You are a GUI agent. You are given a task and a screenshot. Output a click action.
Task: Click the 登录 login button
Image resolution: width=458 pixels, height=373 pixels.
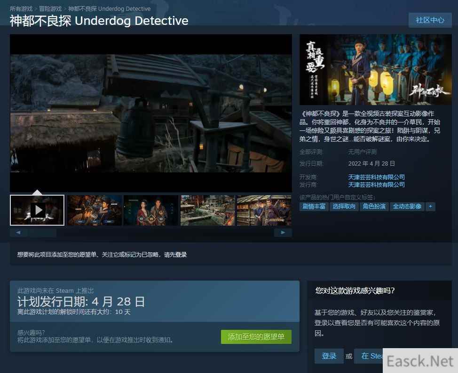tap(329, 356)
